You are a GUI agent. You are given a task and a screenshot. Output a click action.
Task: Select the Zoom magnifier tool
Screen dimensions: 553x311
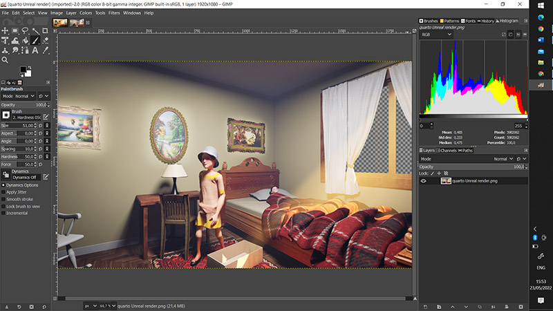pyautogui.click(x=6, y=60)
